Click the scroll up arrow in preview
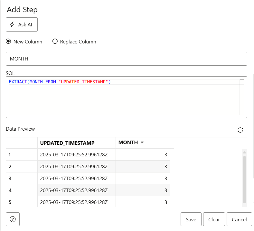The width and height of the screenshot is (254, 231). tap(244, 152)
